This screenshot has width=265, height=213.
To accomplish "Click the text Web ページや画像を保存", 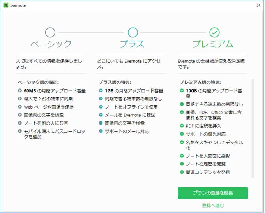I will coord(49,107).
